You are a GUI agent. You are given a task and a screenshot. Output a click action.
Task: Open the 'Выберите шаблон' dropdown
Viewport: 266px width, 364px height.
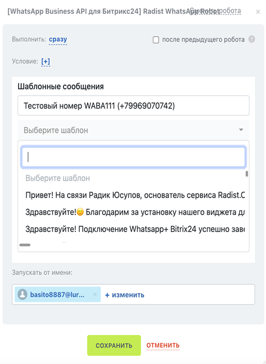(134, 130)
